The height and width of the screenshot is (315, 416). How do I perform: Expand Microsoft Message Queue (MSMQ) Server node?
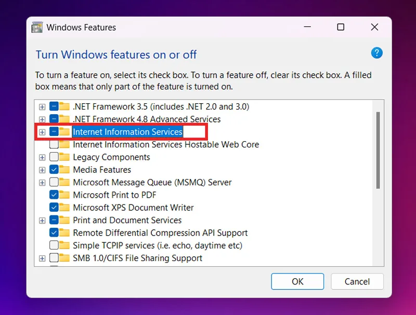click(42, 182)
